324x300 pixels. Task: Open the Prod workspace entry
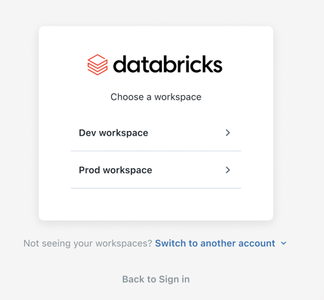(156, 170)
